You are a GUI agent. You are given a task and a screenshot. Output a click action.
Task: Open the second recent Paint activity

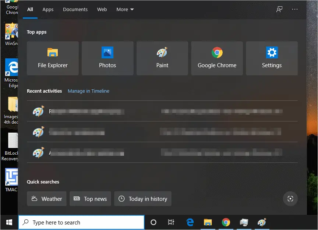coord(162,132)
